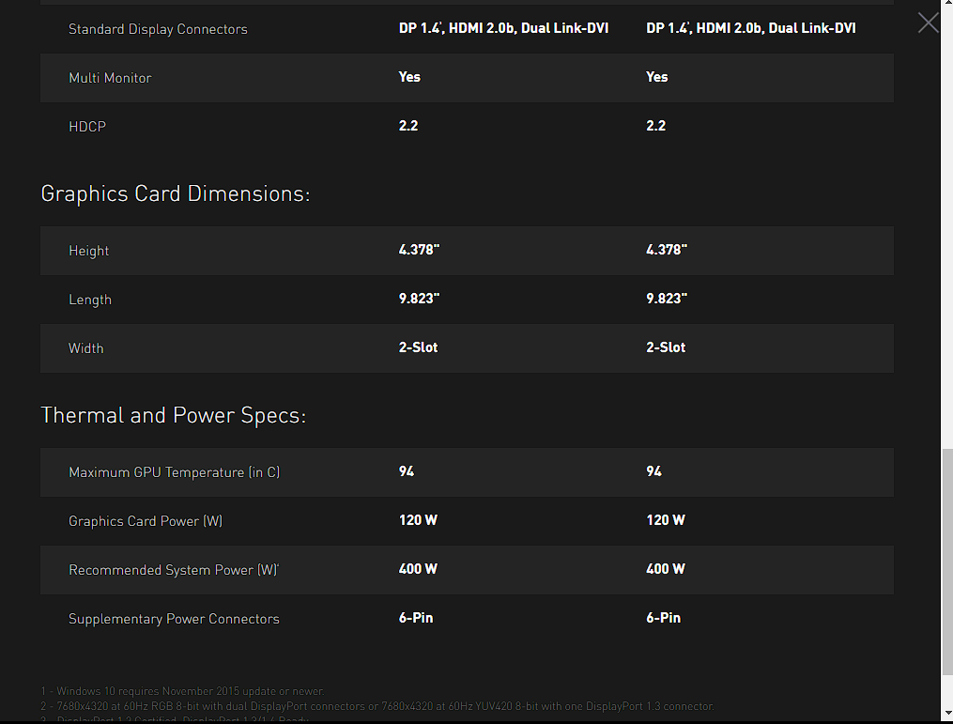This screenshot has width=953, height=724.
Task: Click the Supplementary Power Connectors label
Action: 174,619
